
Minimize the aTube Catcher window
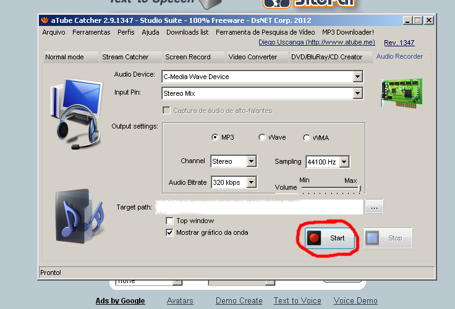coord(407,20)
